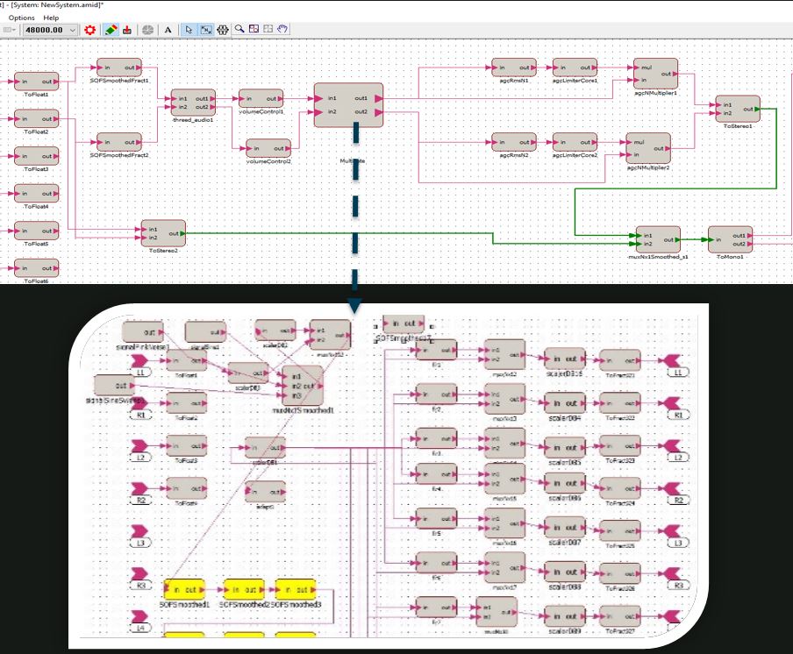
Task: Click the gray circular profiling icon
Action: 147,30
